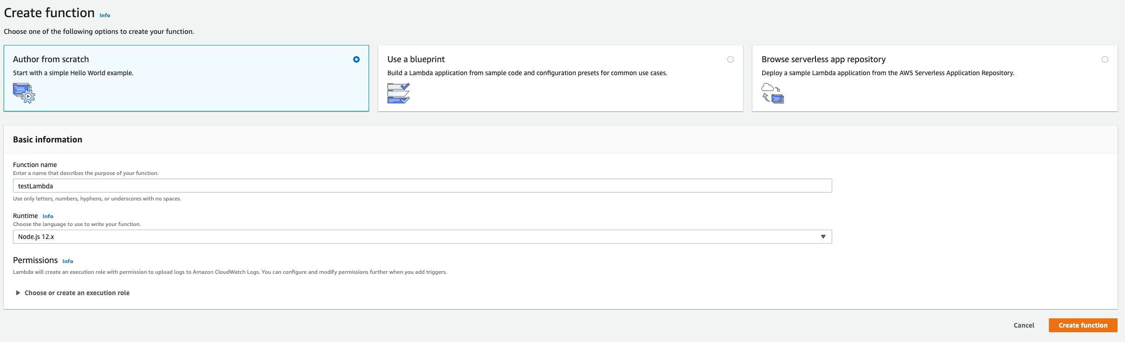
Task: Click 'Start with a simple Hello World example' text
Action: coord(73,73)
